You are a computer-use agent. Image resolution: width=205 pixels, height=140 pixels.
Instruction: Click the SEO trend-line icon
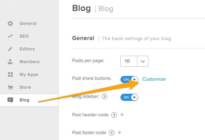(x=10, y=36)
